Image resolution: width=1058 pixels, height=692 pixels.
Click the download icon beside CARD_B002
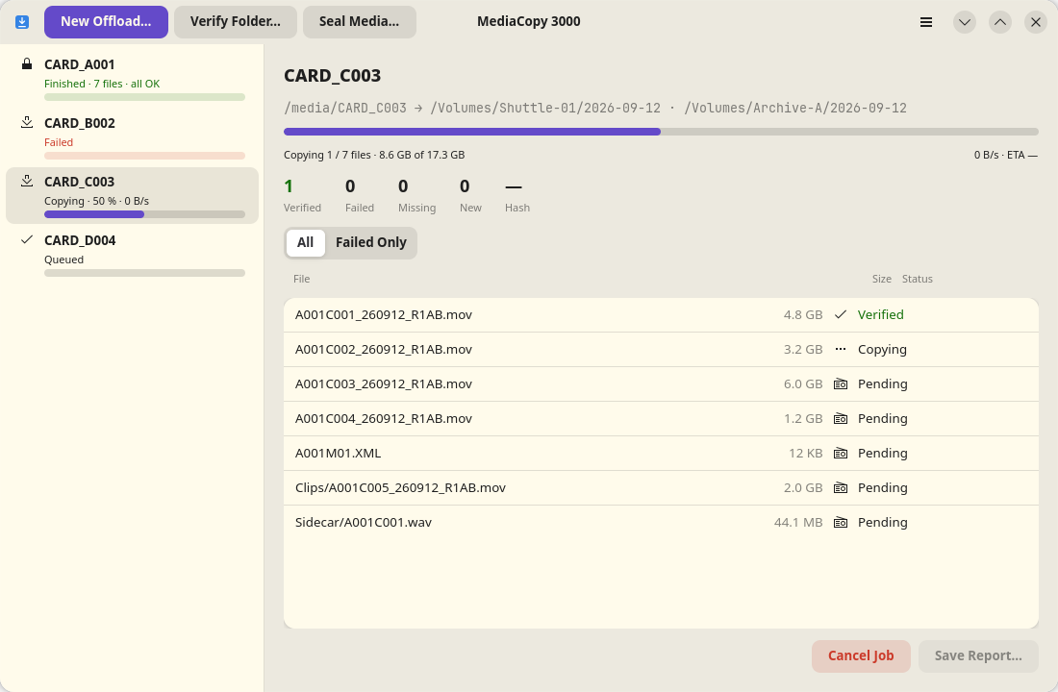27,122
